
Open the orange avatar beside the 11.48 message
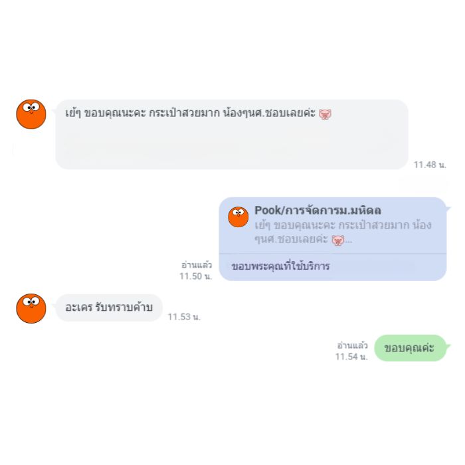[x=31, y=114]
